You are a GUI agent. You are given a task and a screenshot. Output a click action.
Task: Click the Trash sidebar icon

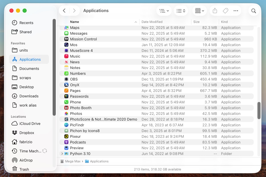tap(15, 169)
